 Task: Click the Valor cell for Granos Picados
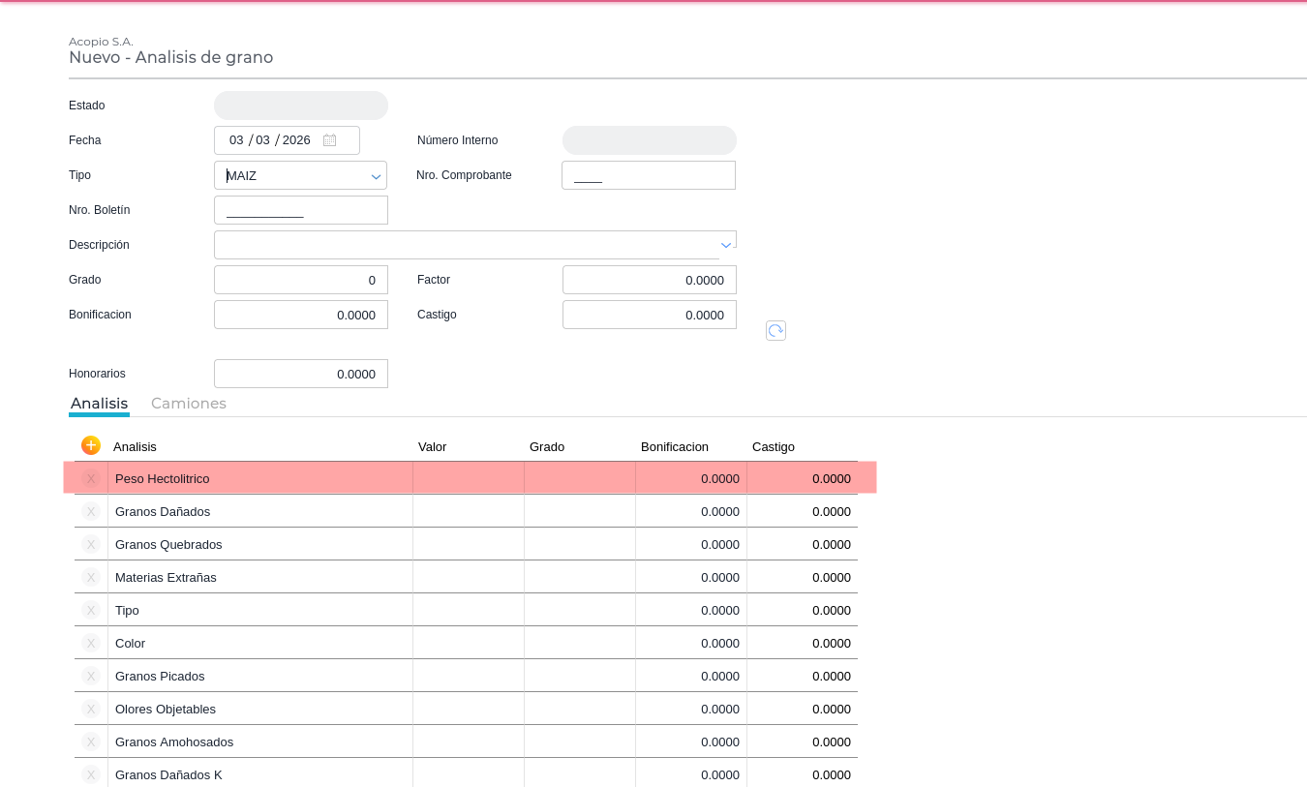point(468,676)
